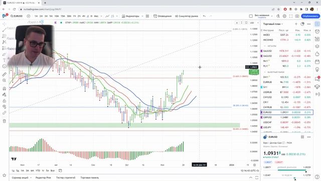This screenshot has width=321, height=181.
Task: Select the trend line tool
Action: [x=4, y=30]
